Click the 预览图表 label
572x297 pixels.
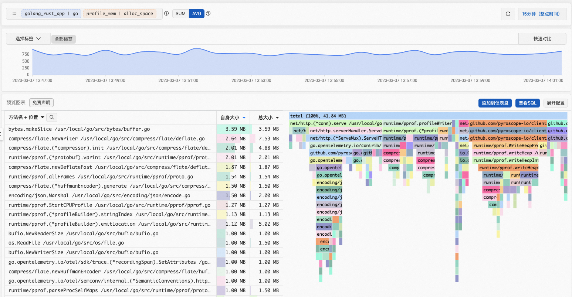pyautogui.click(x=16, y=103)
